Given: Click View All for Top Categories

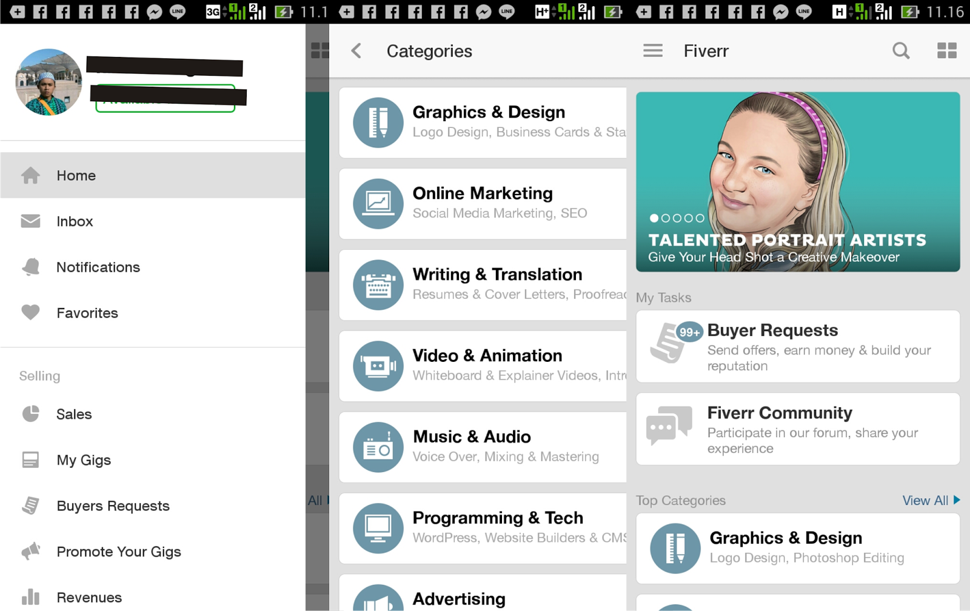Looking at the screenshot, I should click(x=931, y=501).
